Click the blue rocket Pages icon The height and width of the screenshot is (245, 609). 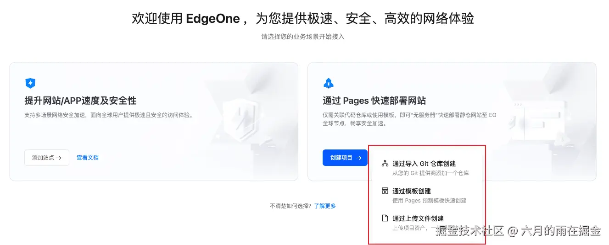[329, 83]
